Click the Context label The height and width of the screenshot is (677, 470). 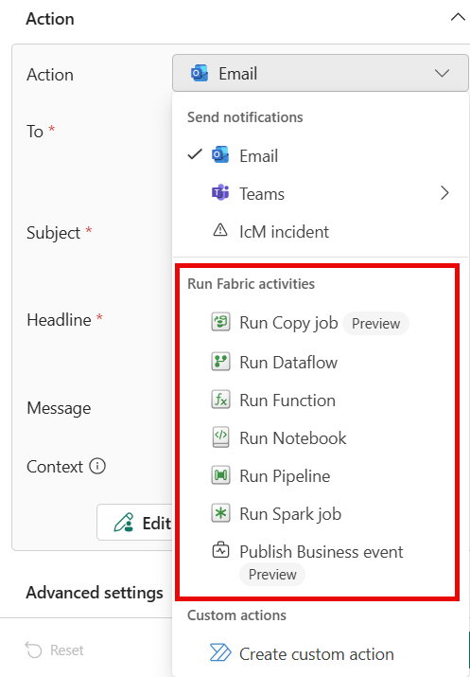[55, 466]
